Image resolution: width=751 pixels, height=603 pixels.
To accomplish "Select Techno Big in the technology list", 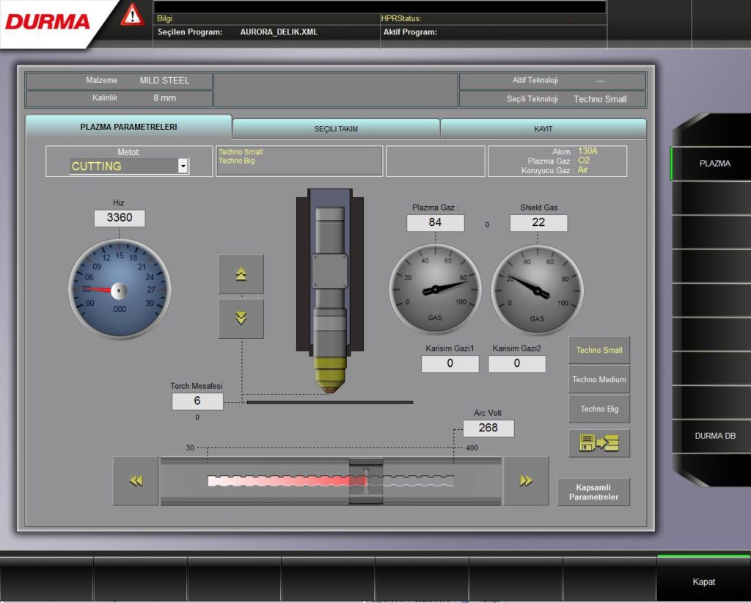I will [237, 161].
